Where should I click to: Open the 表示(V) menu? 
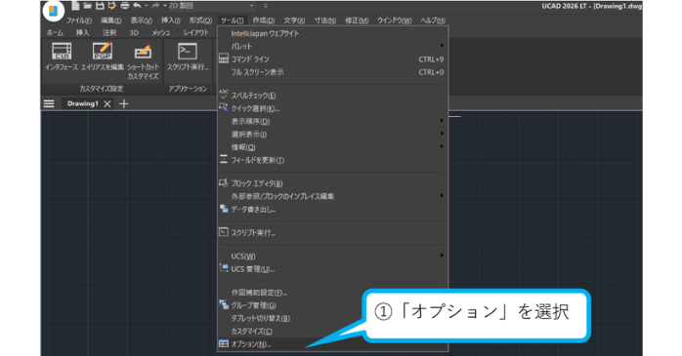click(142, 20)
